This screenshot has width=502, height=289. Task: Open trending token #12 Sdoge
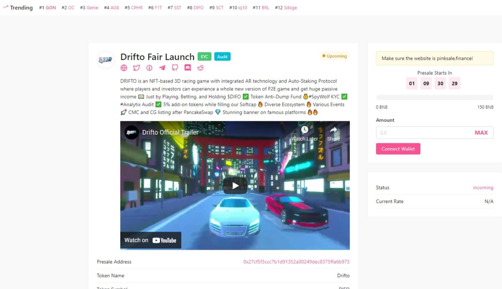(286, 8)
